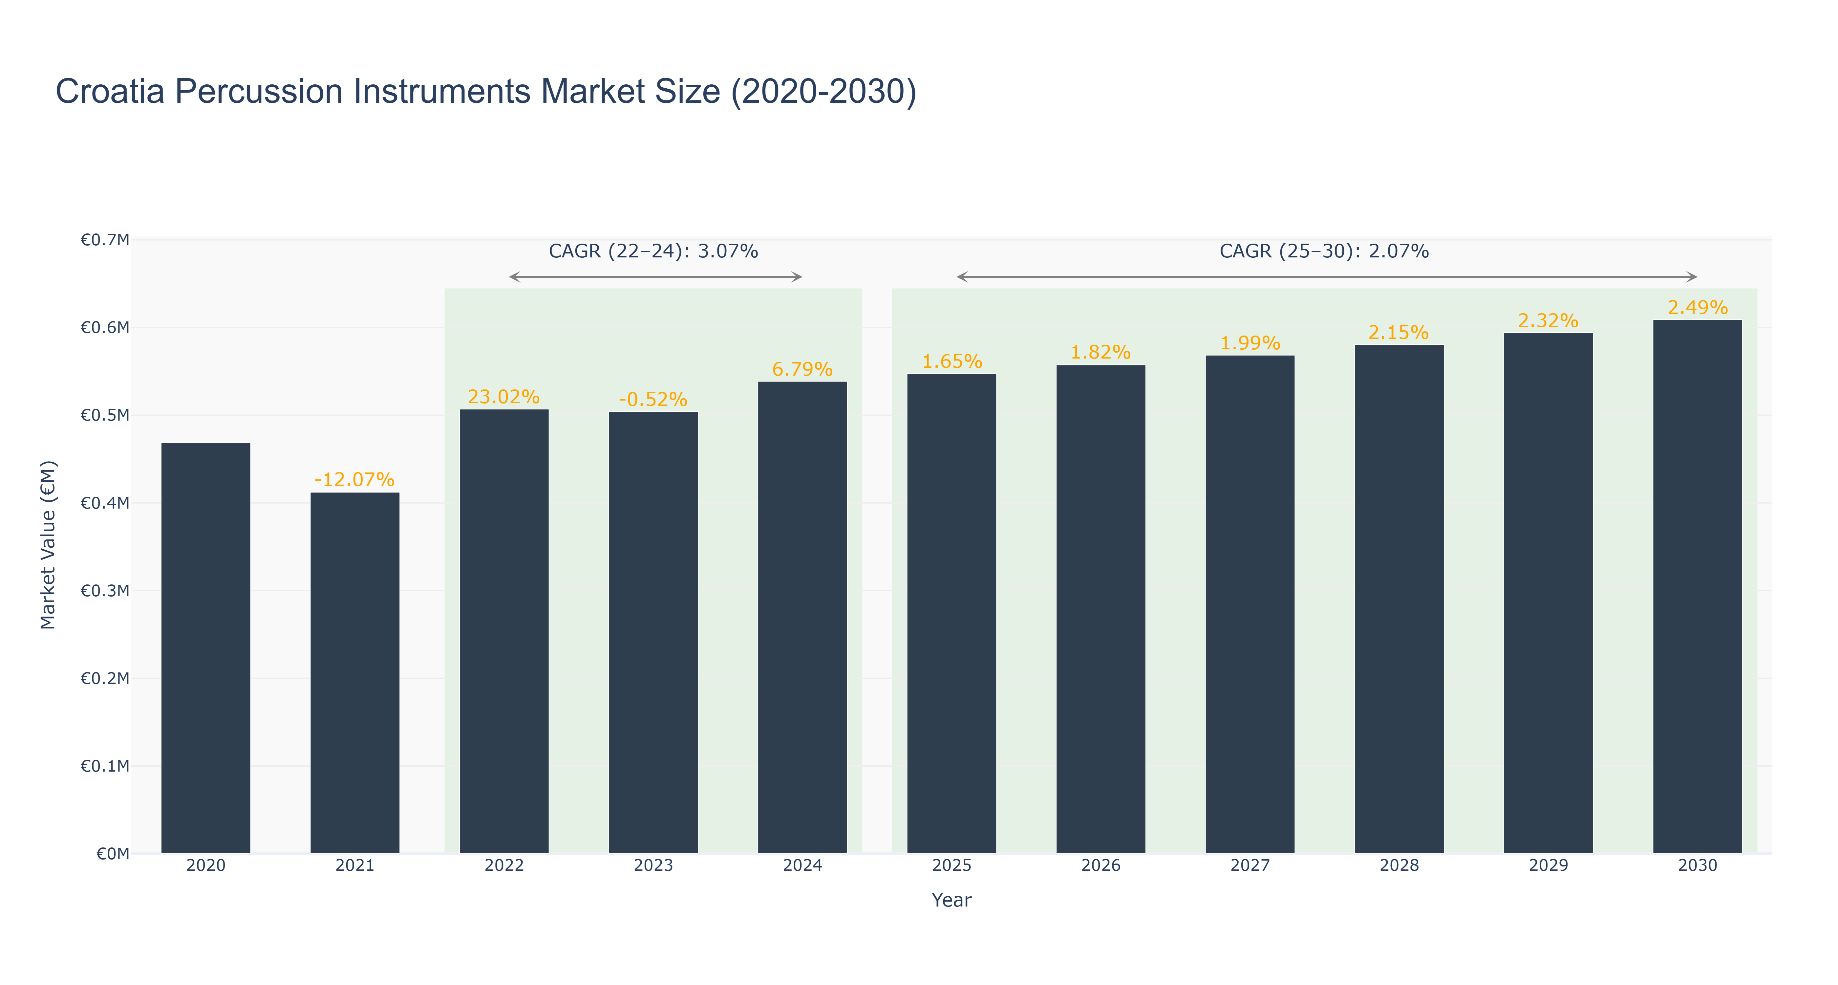Viewport: 1838px width, 985px height.
Task: Click the '2023' x-axis label
Action: (x=653, y=866)
